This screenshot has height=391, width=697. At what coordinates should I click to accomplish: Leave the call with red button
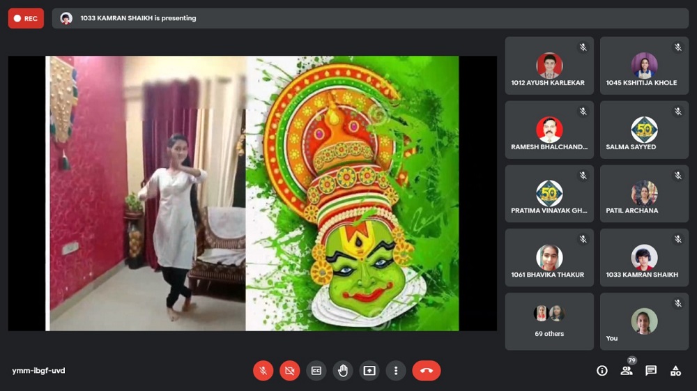coord(426,371)
